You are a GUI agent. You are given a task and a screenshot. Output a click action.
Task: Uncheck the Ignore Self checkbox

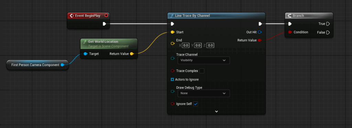[196, 104]
